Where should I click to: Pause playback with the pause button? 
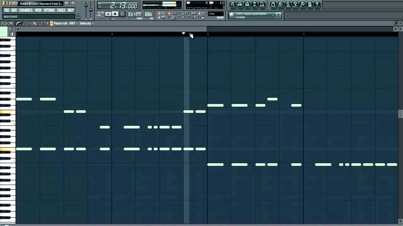108,14
